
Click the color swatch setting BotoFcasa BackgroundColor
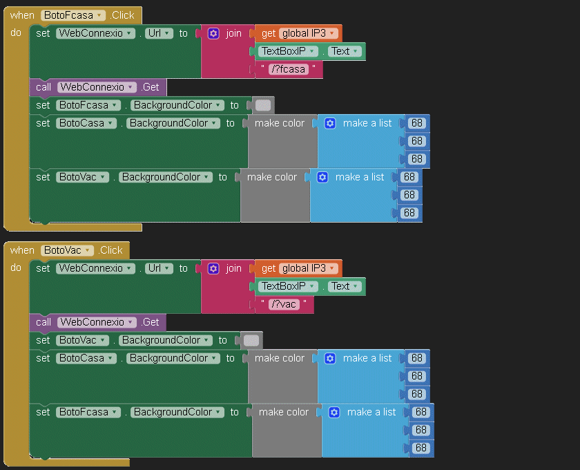click(x=263, y=105)
